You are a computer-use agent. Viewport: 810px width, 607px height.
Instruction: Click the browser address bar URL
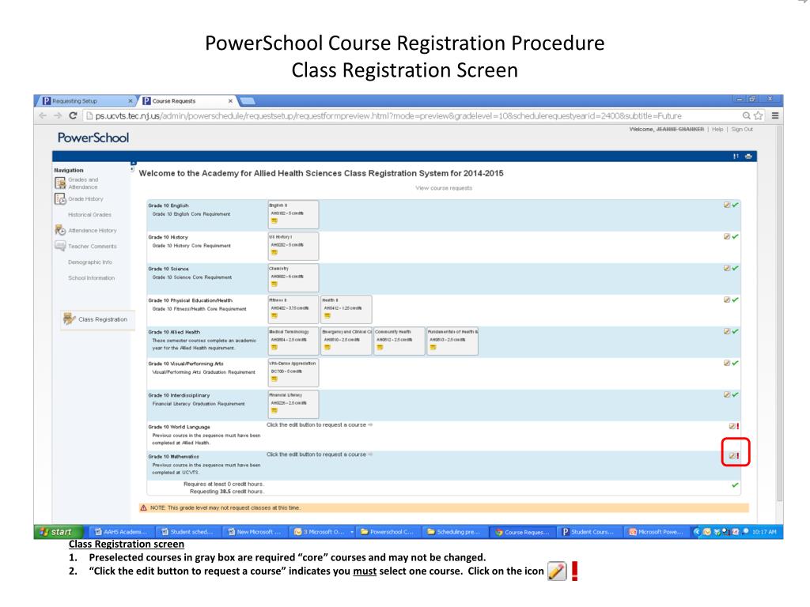tap(388, 115)
